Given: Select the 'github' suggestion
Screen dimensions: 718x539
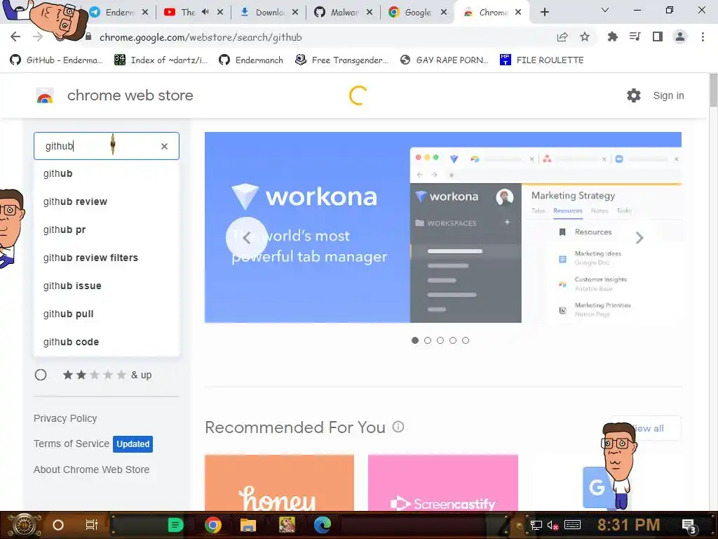Looking at the screenshot, I should [x=107, y=174].
